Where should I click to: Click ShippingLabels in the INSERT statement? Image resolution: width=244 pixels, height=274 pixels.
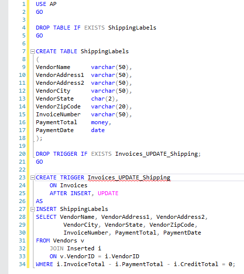[x=84, y=209]
